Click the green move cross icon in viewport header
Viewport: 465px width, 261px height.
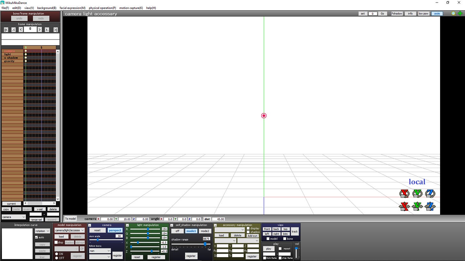(460, 13)
